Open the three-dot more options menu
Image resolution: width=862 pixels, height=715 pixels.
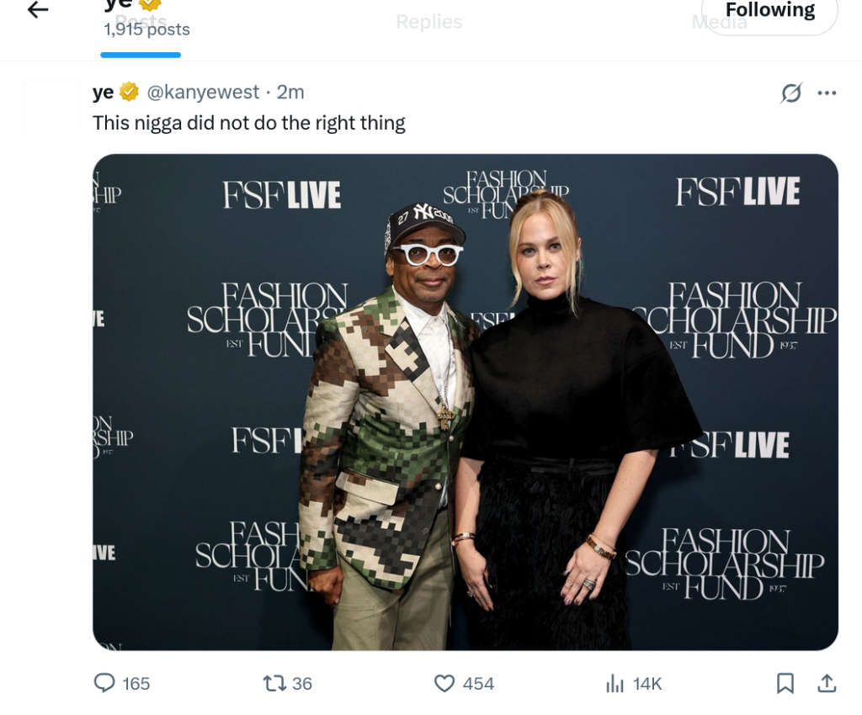[827, 93]
